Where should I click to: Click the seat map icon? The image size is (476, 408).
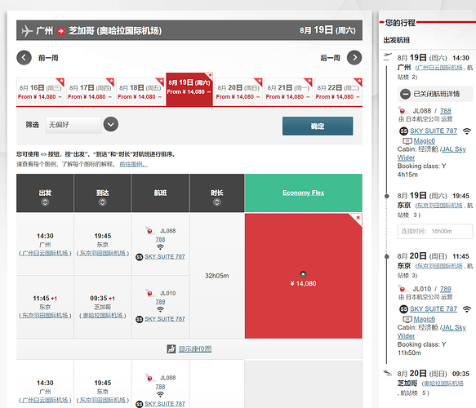coord(171,349)
